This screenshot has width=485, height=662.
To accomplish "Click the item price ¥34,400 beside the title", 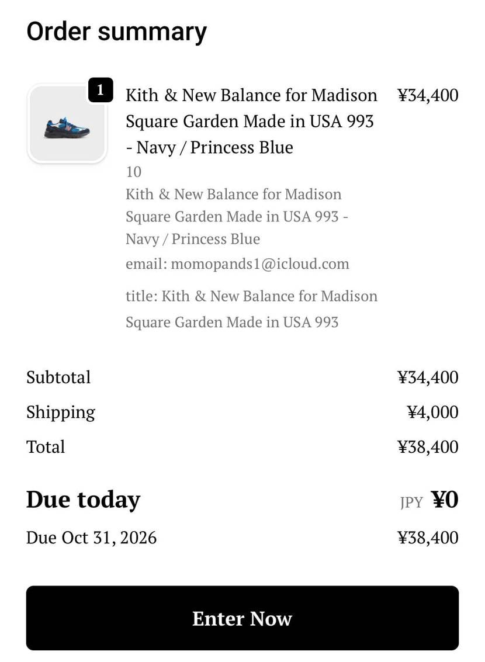I will pyautogui.click(x=428, y=95).
